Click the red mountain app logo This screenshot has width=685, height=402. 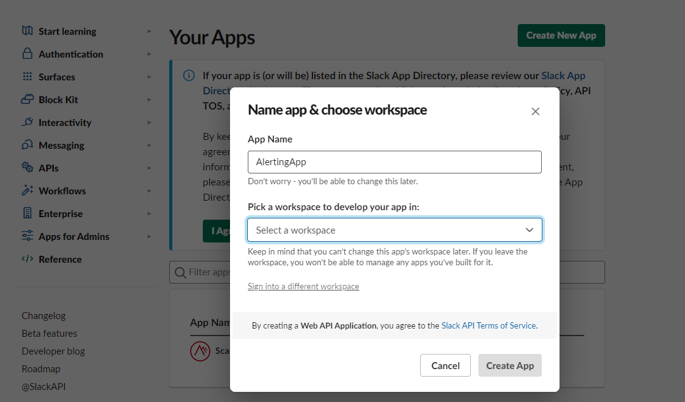point(200,351)
